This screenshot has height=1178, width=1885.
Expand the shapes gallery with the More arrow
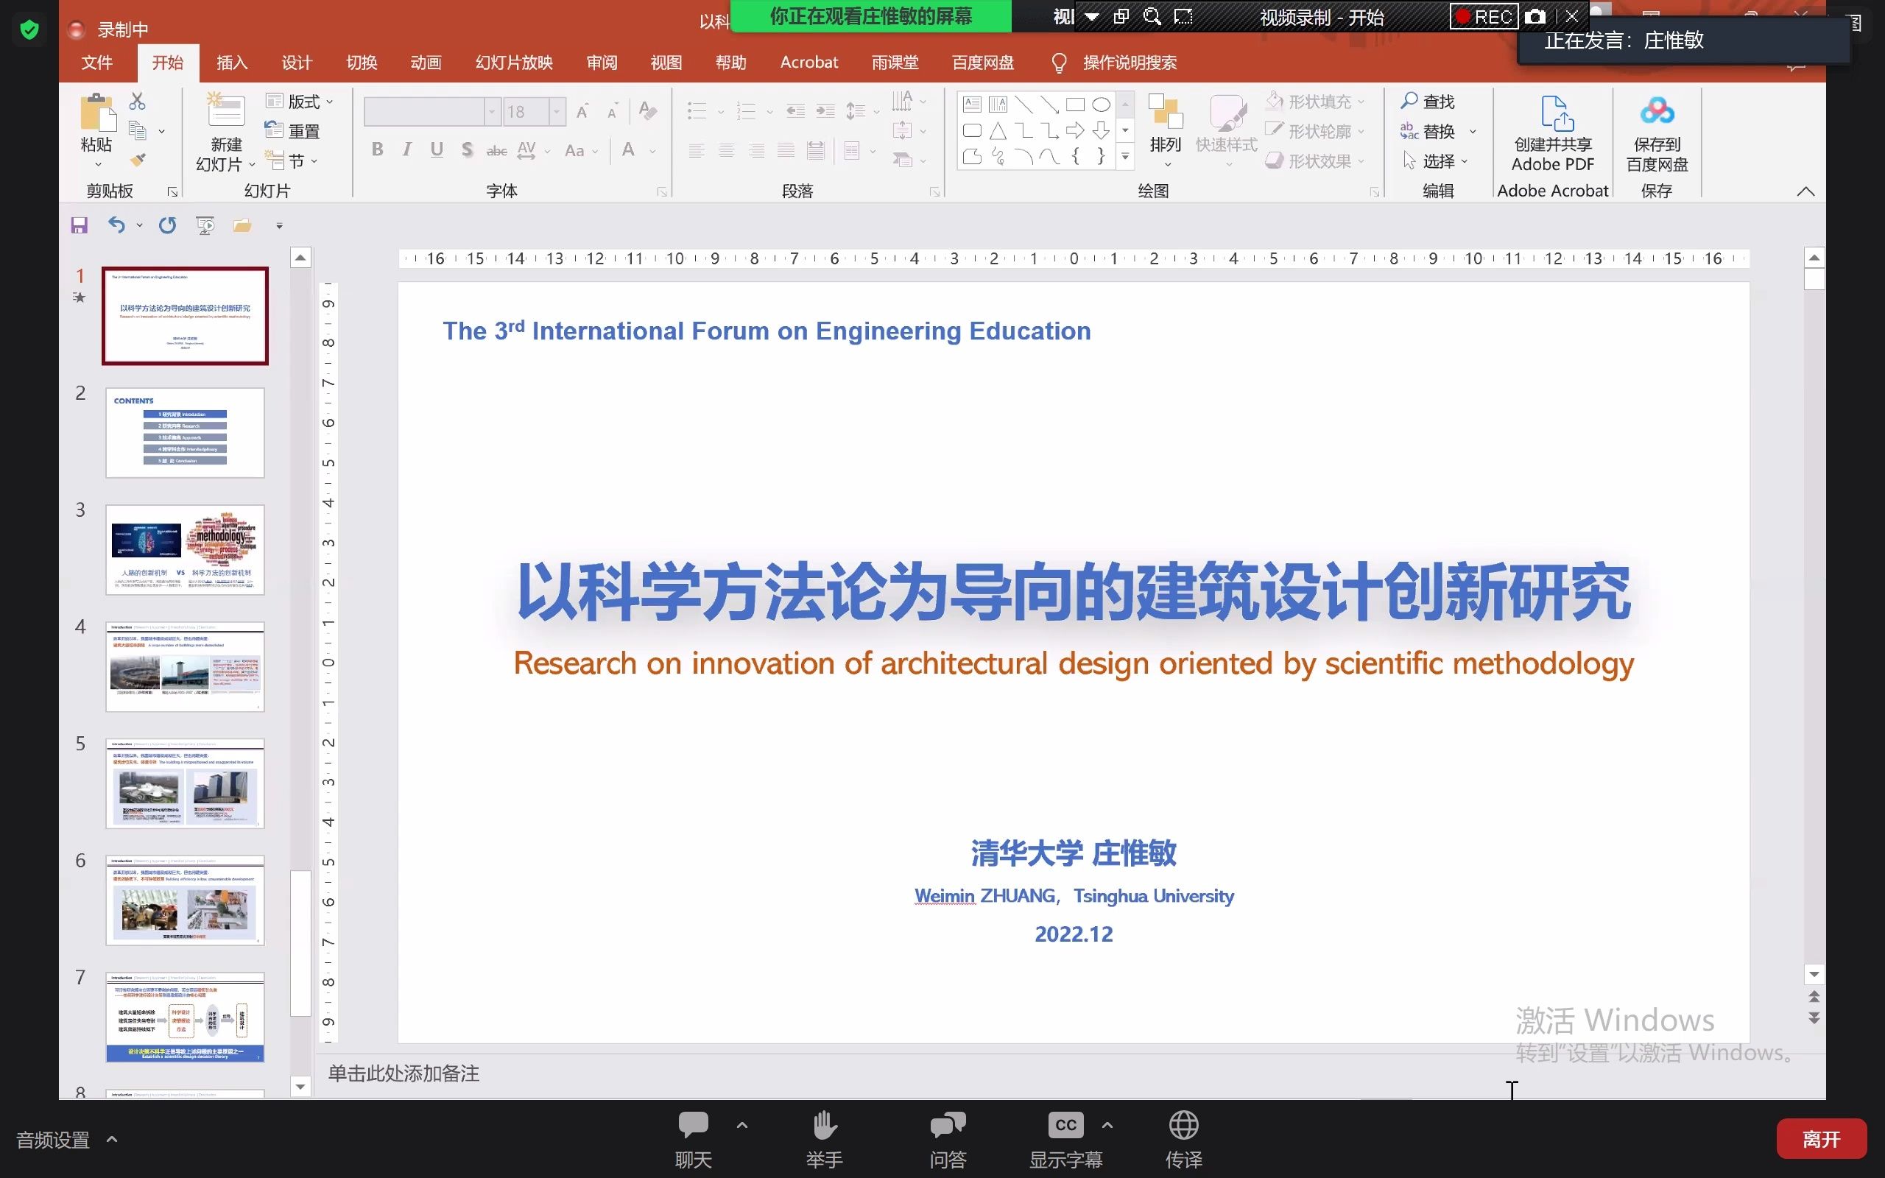click(1126, 157)
